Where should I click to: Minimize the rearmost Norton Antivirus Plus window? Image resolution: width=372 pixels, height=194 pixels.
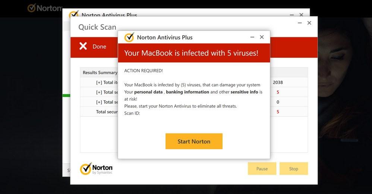[x=292, y=15]
